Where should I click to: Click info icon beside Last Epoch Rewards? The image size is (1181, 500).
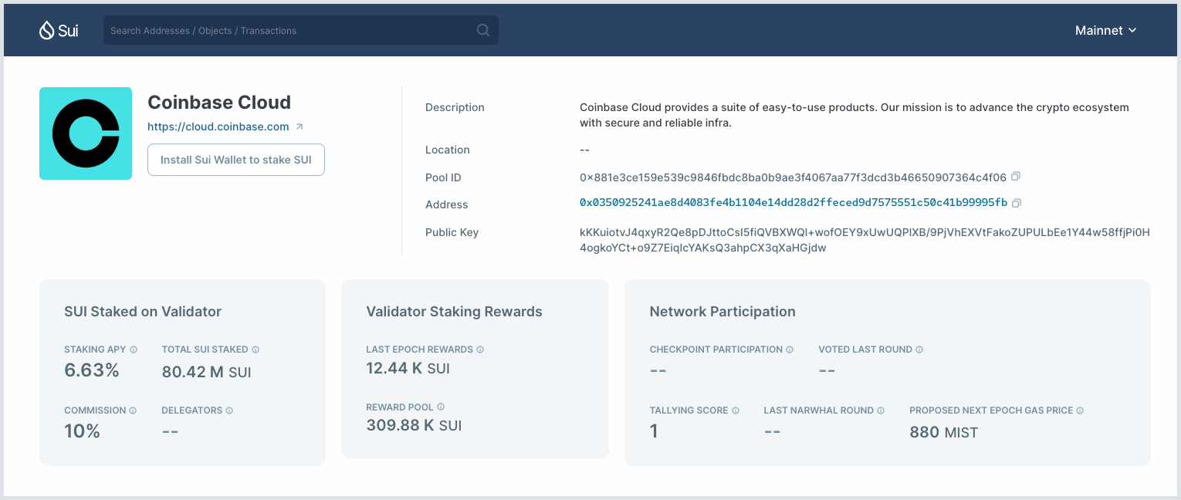point(480,350)
